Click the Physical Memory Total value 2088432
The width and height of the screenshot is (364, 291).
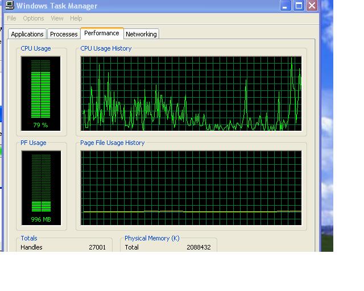198,247
